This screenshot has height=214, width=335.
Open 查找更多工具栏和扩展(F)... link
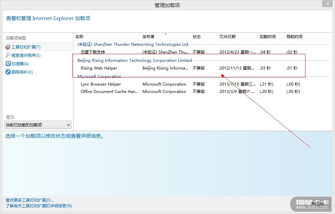pyautogui.click(x=29, y=200)
